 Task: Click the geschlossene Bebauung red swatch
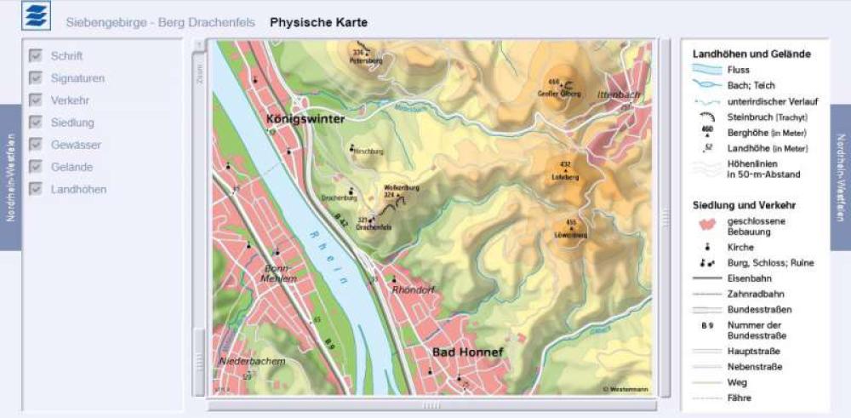(707, 225)
